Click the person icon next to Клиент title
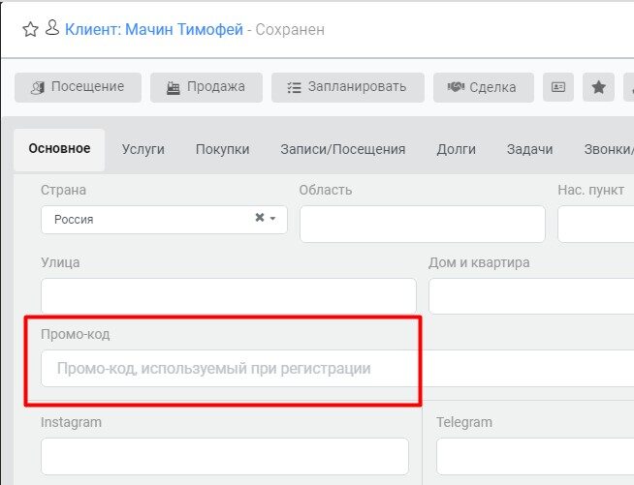The image size is (634, 485). pyautogui.click(x=52, y=28)
